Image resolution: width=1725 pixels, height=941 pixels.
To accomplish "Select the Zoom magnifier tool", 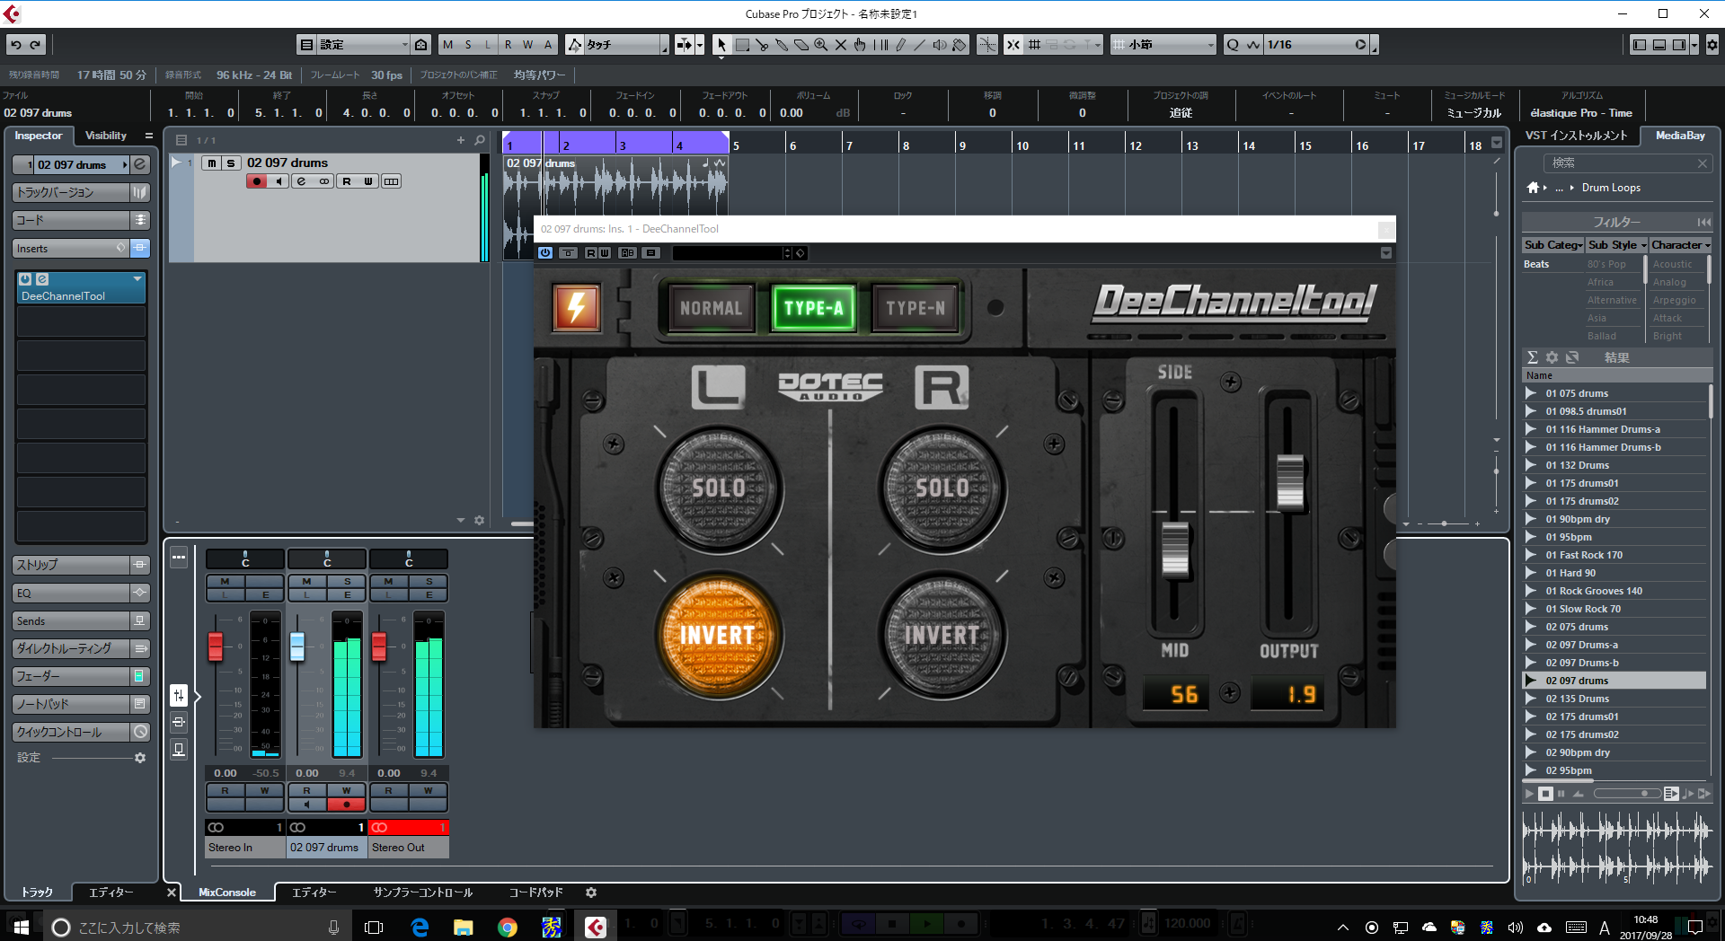I will tap(821, 45).
